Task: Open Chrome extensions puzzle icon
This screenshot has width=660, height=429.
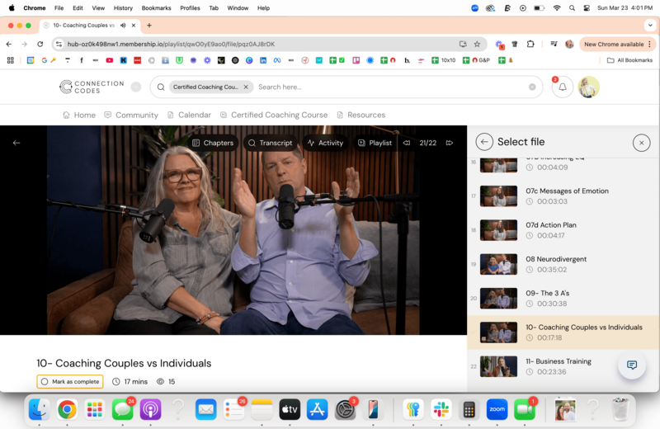Action: 530,44
